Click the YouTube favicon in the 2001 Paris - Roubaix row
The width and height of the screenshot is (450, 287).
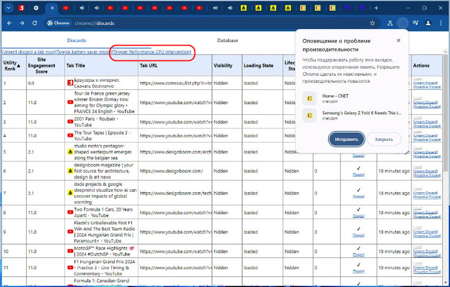[x=70, y=122]
